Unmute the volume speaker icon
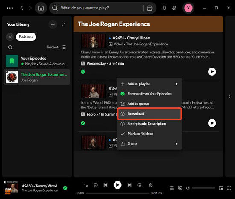This screenshot has height=199, width=235. click(188, 188)
